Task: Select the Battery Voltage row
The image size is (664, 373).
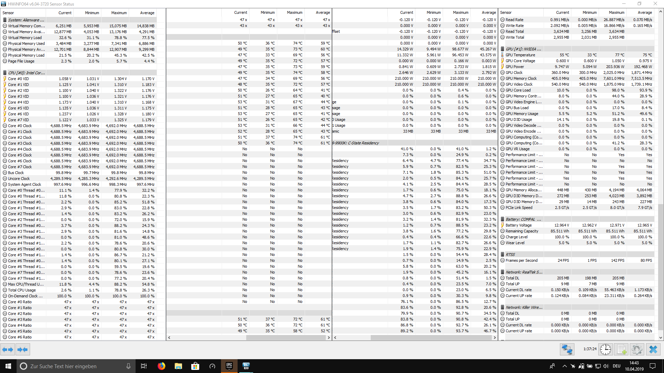Action: (x=577, y=225)
